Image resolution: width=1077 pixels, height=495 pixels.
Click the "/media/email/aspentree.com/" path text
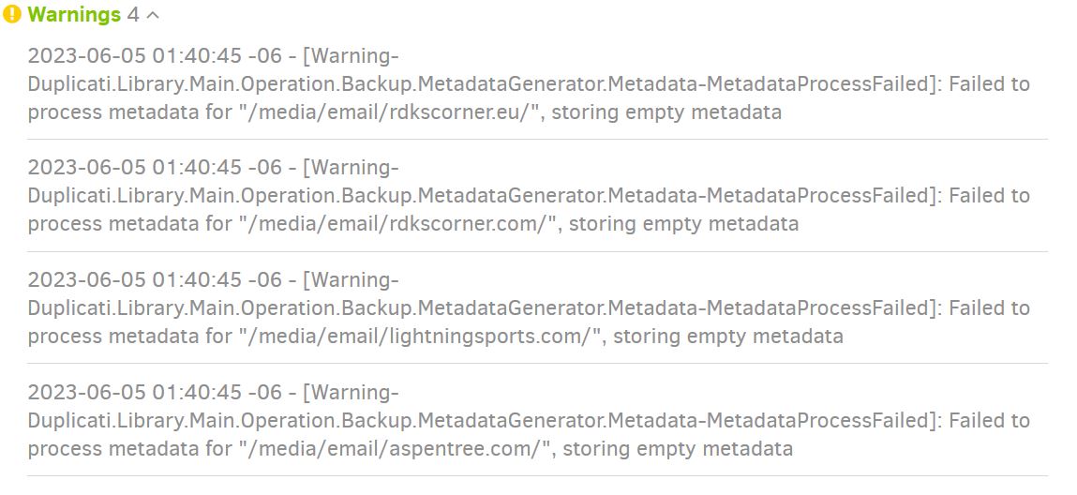point(395,448)
